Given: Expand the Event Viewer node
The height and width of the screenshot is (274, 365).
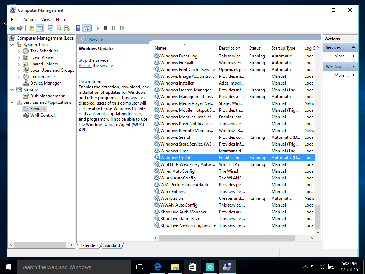Looking at the screenshot, I should tap(19, 57).
